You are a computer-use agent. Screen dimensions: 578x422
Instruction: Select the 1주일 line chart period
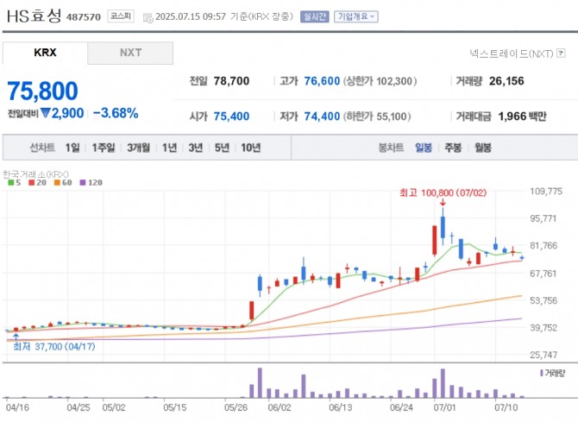(104, 148)
